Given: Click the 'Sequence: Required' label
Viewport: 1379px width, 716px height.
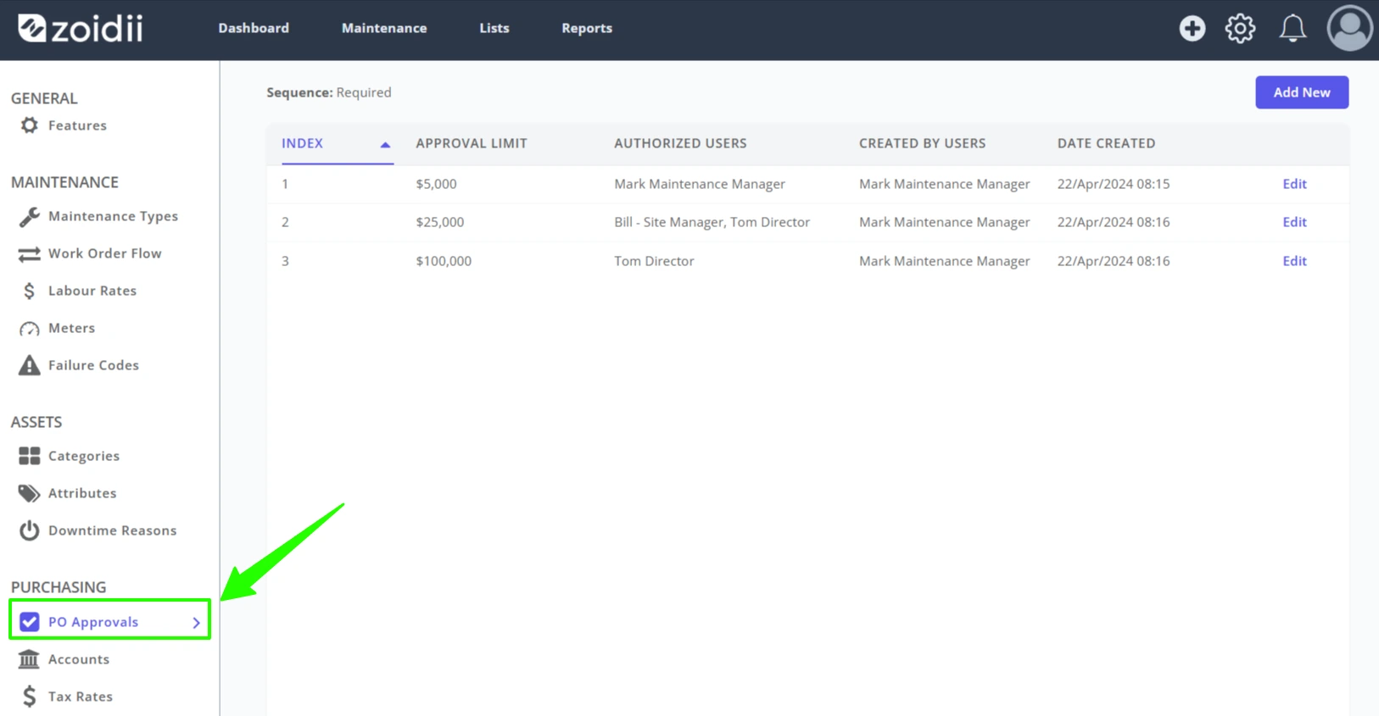Looking at the screenshot, I should pos(329,92).
